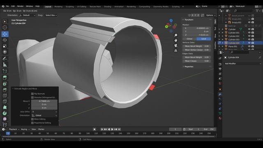Select the Spin tool
Viewport: 263px width, 148px height.
(x=5, y=113)
